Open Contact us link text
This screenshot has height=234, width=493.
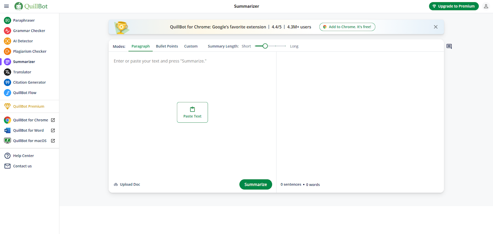point(22,166)
